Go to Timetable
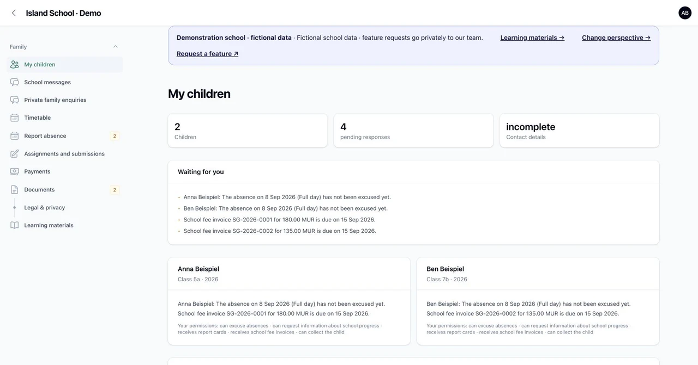This screenshot has width=698, height=365. 65,118
